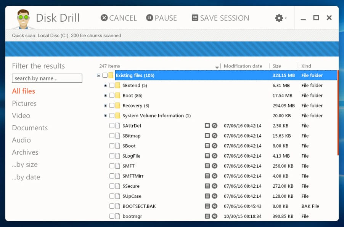Filter results by Pictures
Image resolution: width=344 pixels, height=227 pixels.
(24, 103)
